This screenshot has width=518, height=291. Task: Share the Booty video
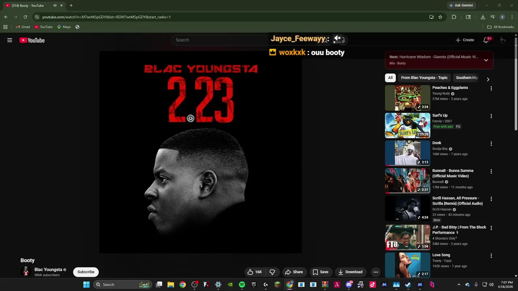tap(294, 272)
